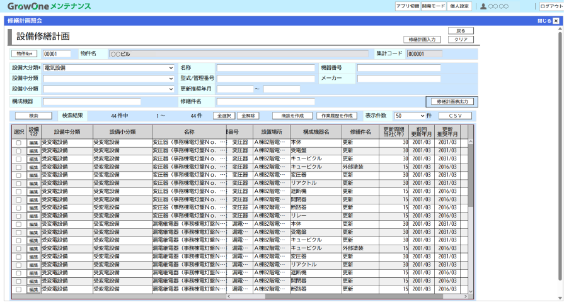564x305 pixels.
Task: Click the 構成機器 input field
Action: [x=92, y=101]
